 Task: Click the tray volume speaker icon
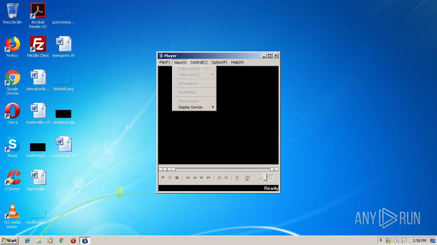[x=396, y=241]
